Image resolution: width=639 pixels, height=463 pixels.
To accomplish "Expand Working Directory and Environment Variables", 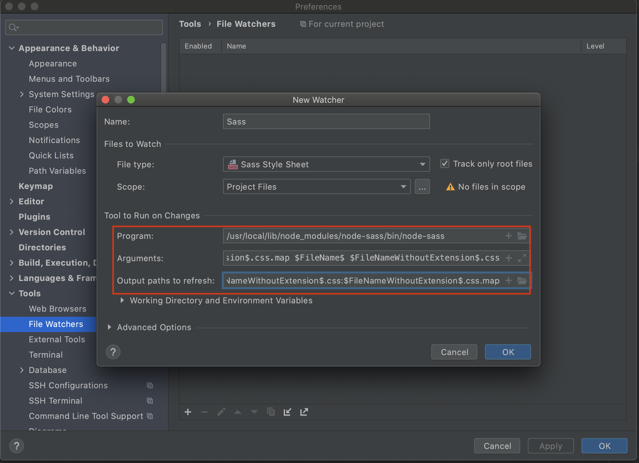I will coord(122,300).
